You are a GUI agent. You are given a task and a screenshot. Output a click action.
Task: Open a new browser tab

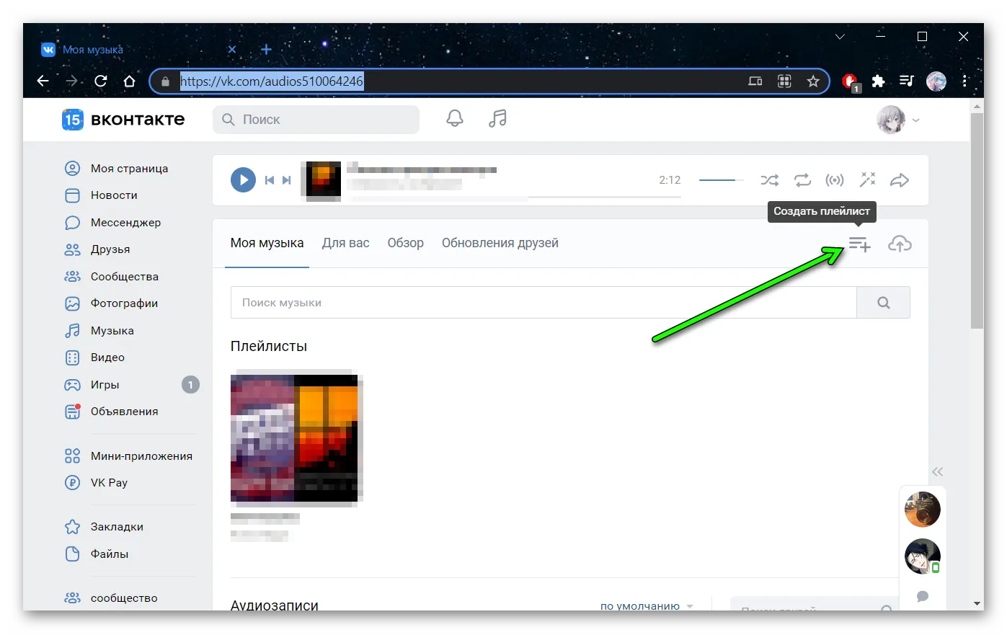tap(266, 50)
